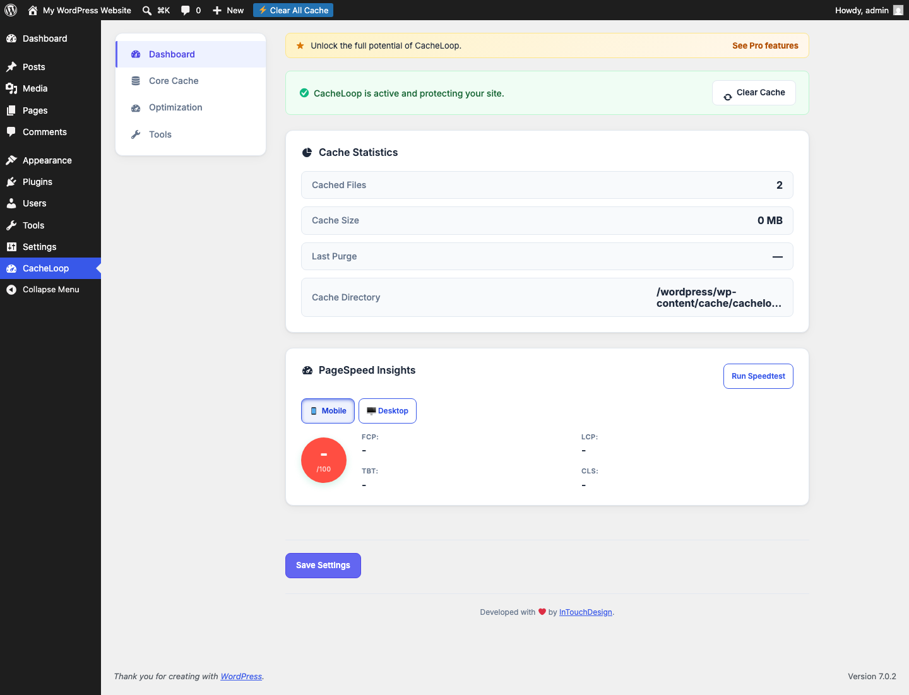909x695 pixels.
Task: Open Posts in the admin menu
Action: (x=50, y=67)
